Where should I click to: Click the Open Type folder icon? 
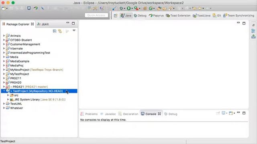(x=159, y=8)
